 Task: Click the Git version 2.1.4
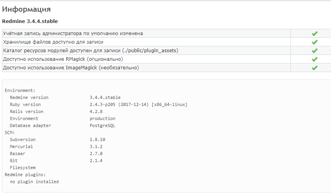coord(96,161)
